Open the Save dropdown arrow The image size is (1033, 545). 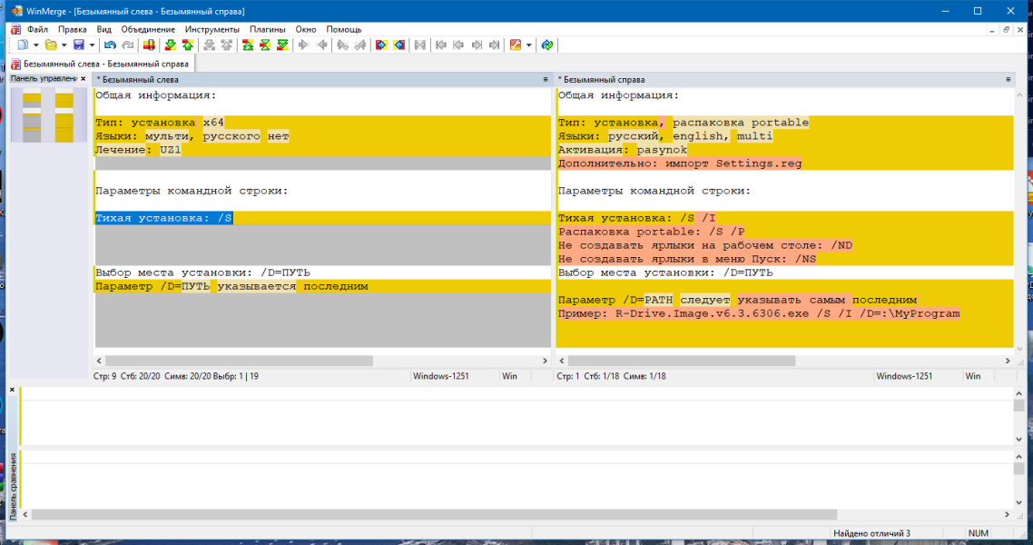pyautogui.click(x=92, y=45)
